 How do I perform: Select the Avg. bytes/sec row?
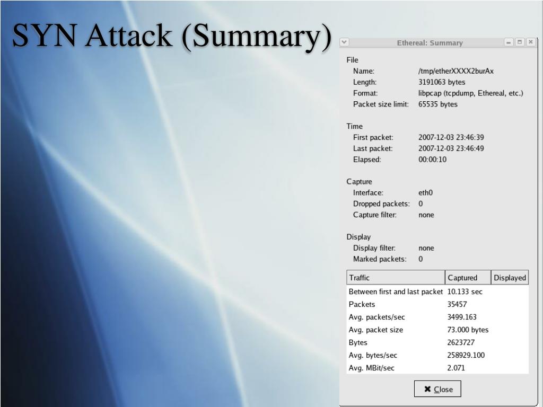click(x=437, y=355)
